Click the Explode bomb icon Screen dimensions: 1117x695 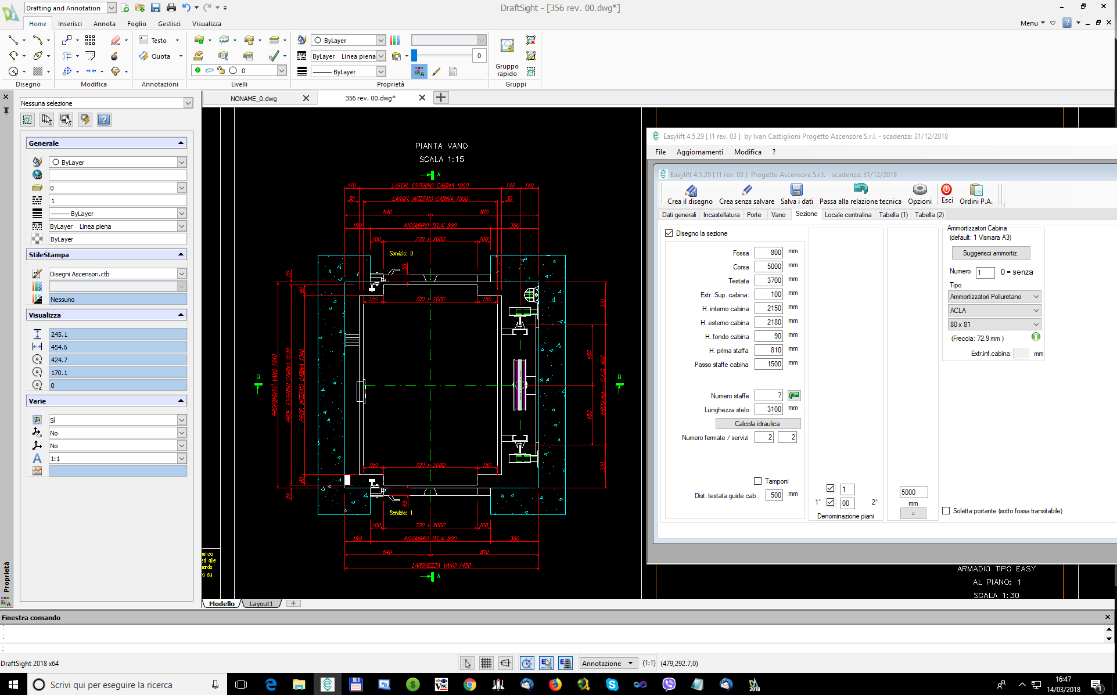pos(114,56)
